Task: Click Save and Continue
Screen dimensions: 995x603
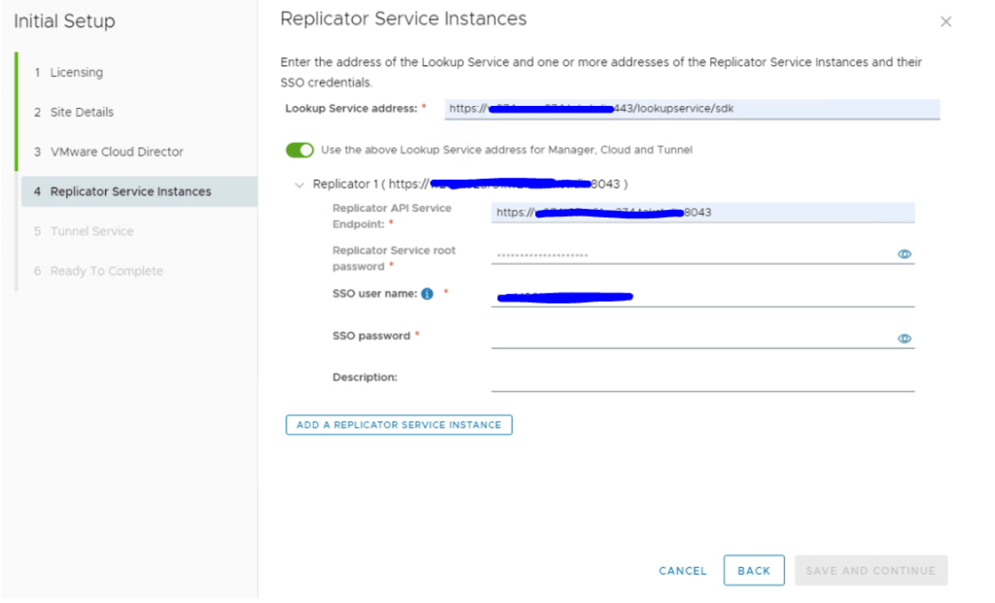Action: pyautogui.click(x=870, y=571)
